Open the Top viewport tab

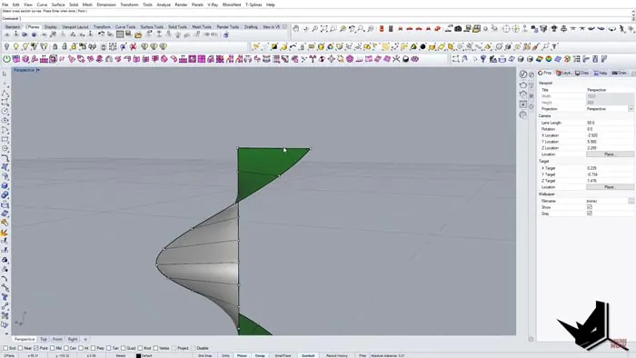44,339
